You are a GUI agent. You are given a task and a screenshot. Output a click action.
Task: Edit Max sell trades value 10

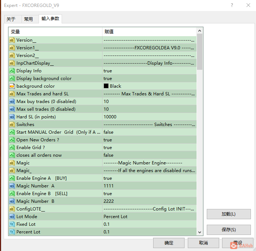point(150,109)
